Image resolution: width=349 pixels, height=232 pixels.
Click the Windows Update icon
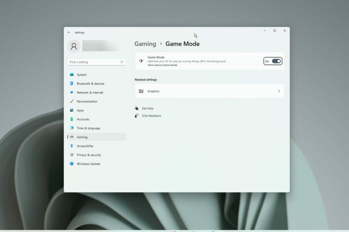(x=72, y=164)
